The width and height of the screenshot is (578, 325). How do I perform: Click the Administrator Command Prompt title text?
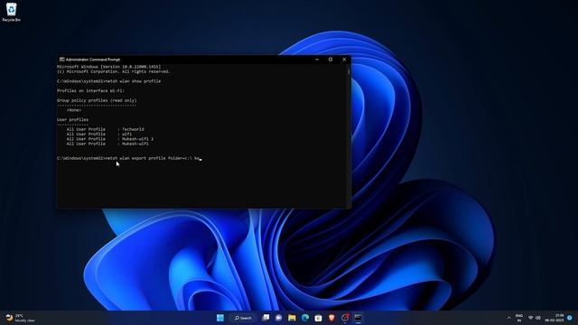pos(92,60)
